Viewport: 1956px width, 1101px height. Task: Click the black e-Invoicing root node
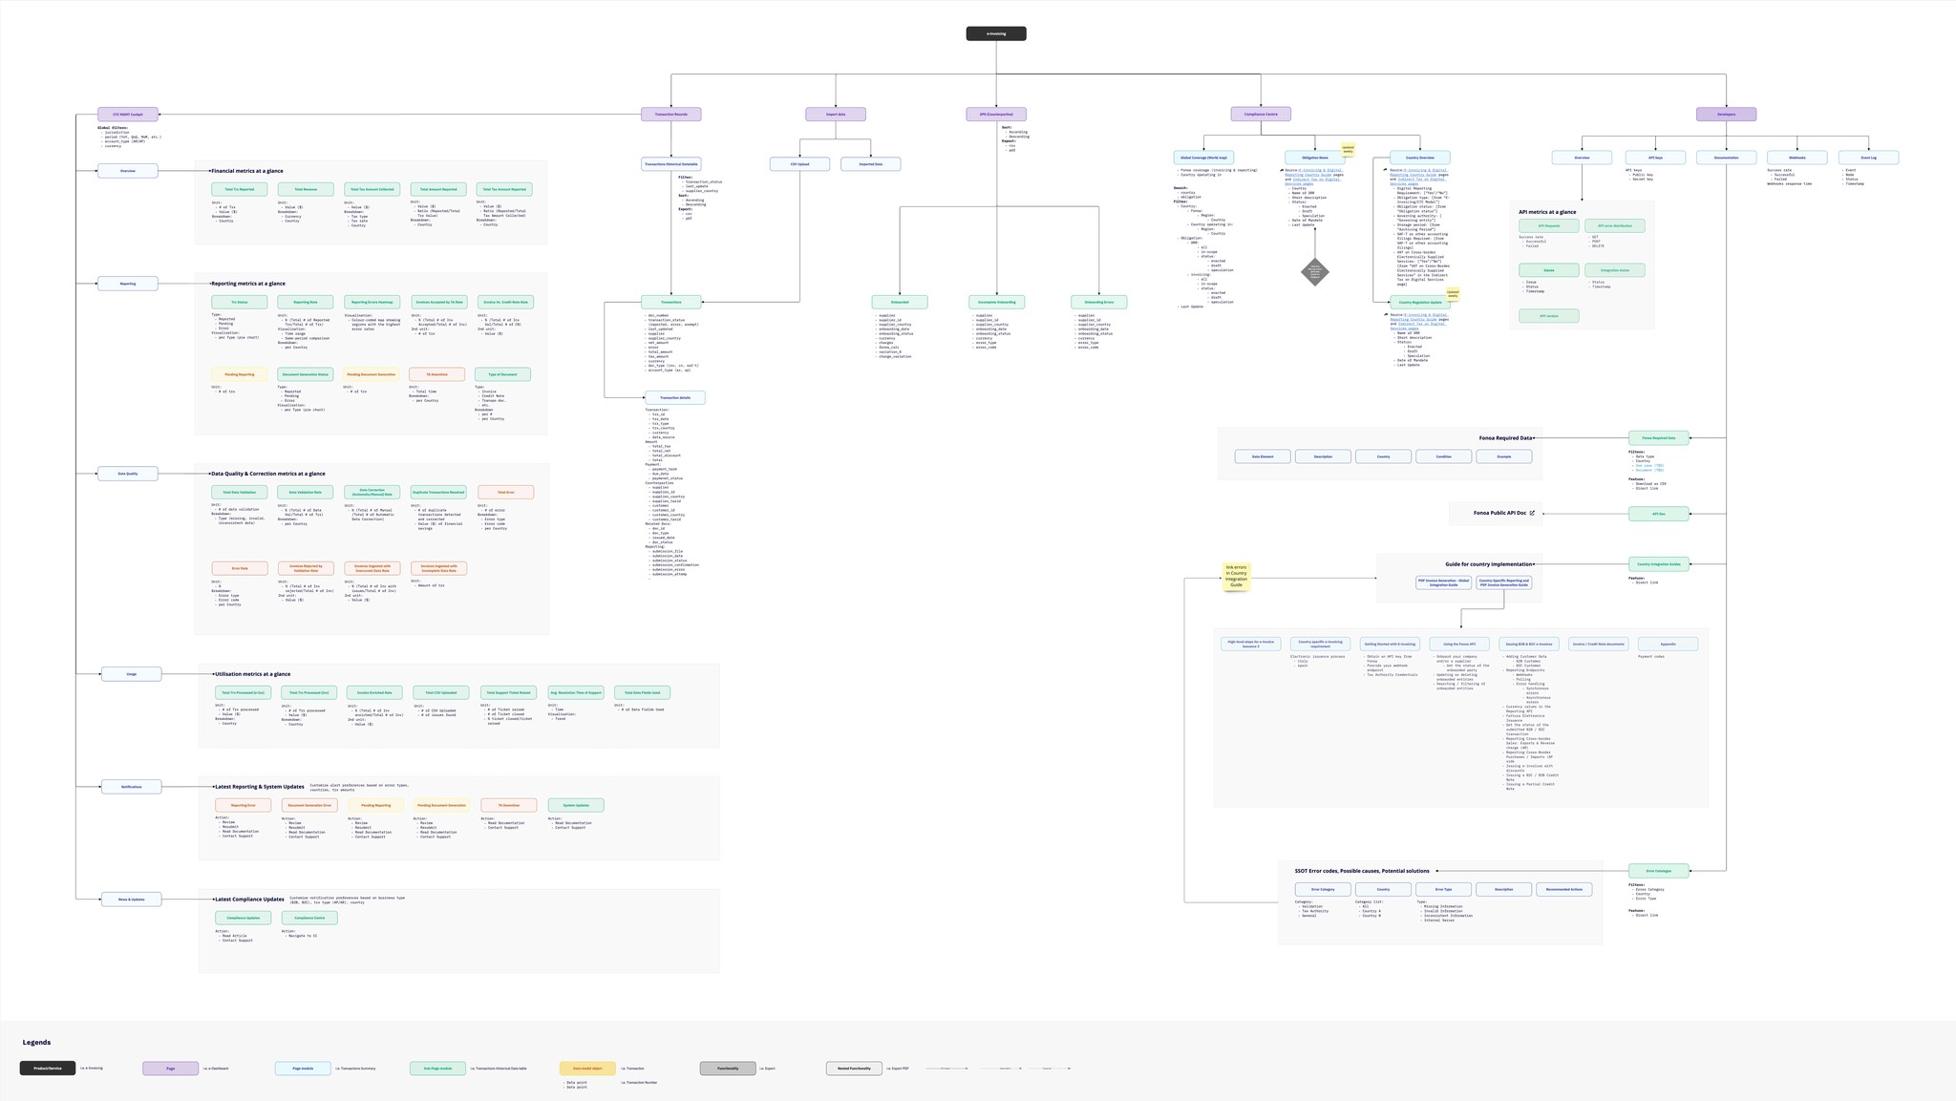tap(996, 33)
